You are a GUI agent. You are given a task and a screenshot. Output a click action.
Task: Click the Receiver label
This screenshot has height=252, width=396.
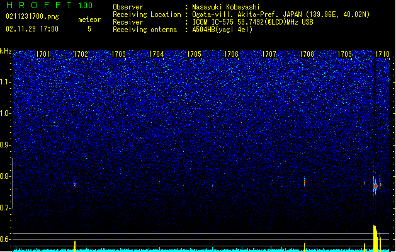pos(128,22)
